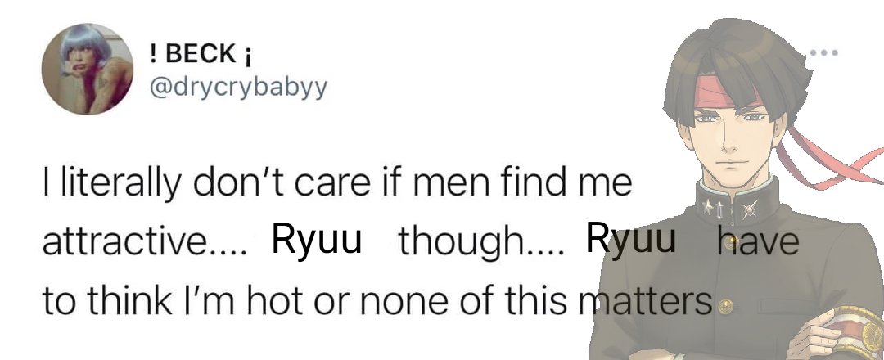This screenshot has width=884, height=360.
Task: Select the first "Ryuu" word in the tweet
Action: (316, 241)
